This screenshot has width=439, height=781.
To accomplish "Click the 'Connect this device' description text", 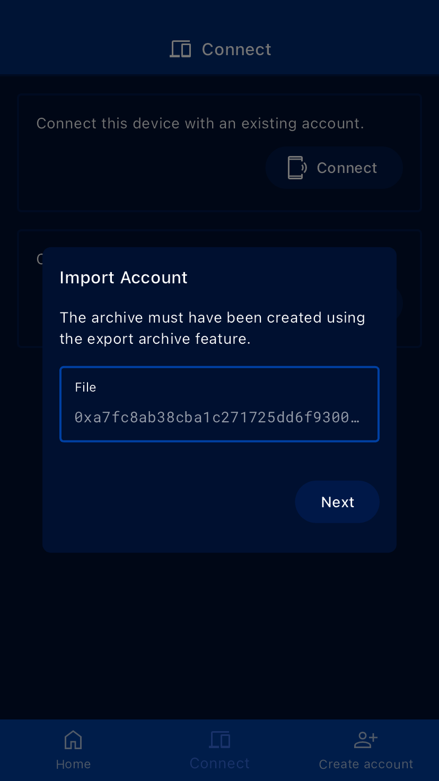I will coord(200,124).
